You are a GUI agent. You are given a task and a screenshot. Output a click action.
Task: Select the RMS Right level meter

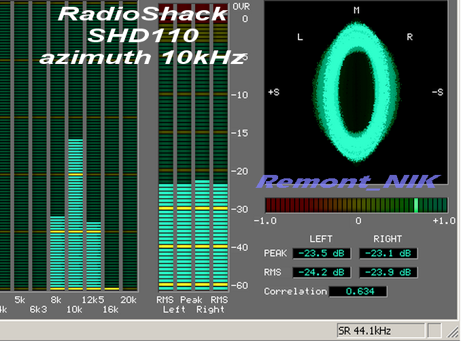pos(219,236)
